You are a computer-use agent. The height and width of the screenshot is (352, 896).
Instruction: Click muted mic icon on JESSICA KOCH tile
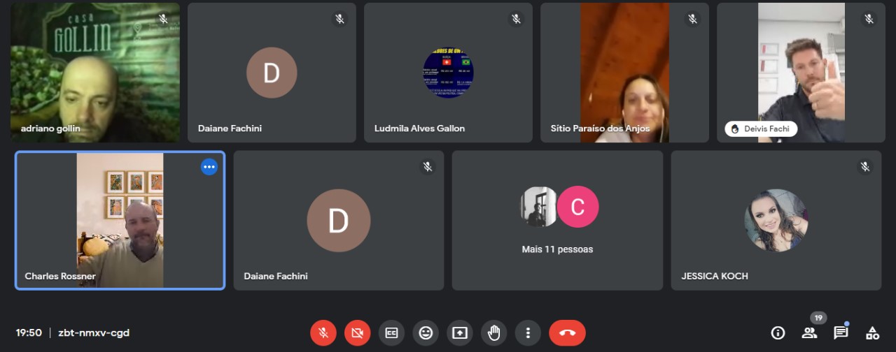point(865,167)
